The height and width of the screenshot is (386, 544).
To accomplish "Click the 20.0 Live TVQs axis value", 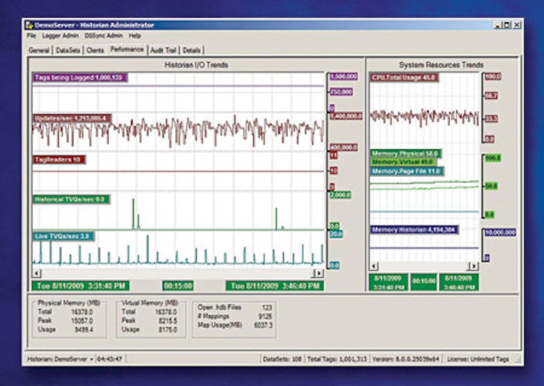I will [336, 234].
